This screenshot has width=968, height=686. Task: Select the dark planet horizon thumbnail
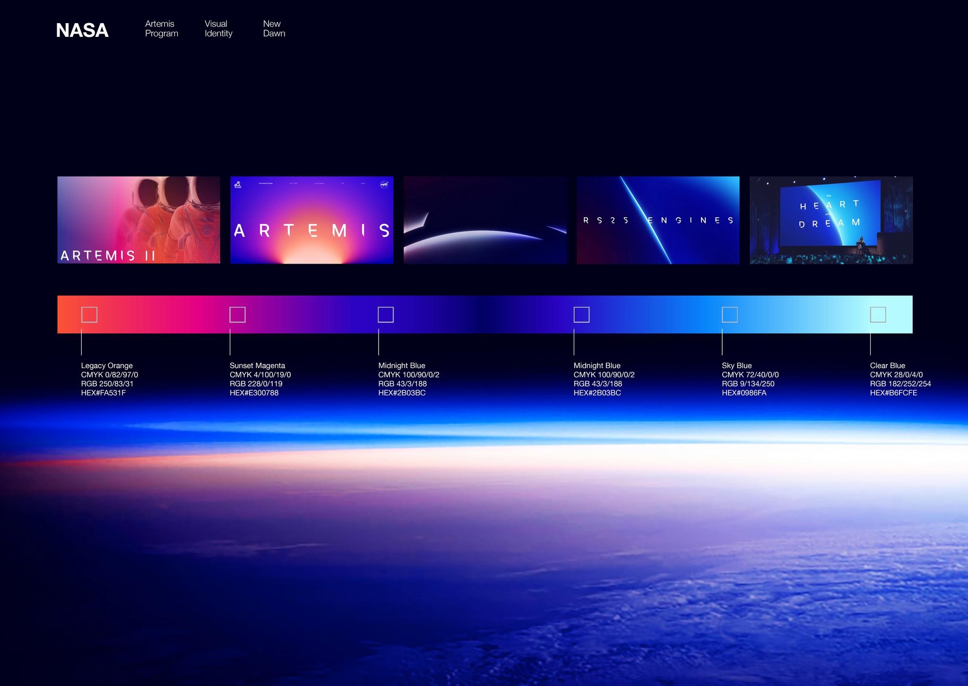pyautogui.click(x=485, y=220)
